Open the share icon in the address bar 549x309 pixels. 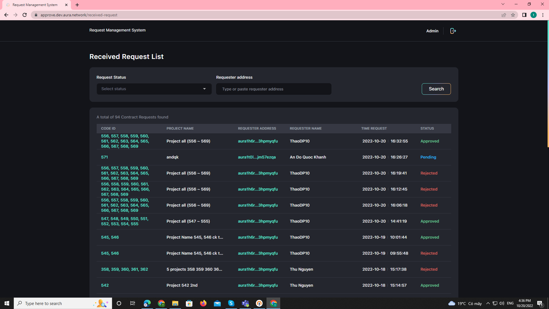(x=504, y=15)
